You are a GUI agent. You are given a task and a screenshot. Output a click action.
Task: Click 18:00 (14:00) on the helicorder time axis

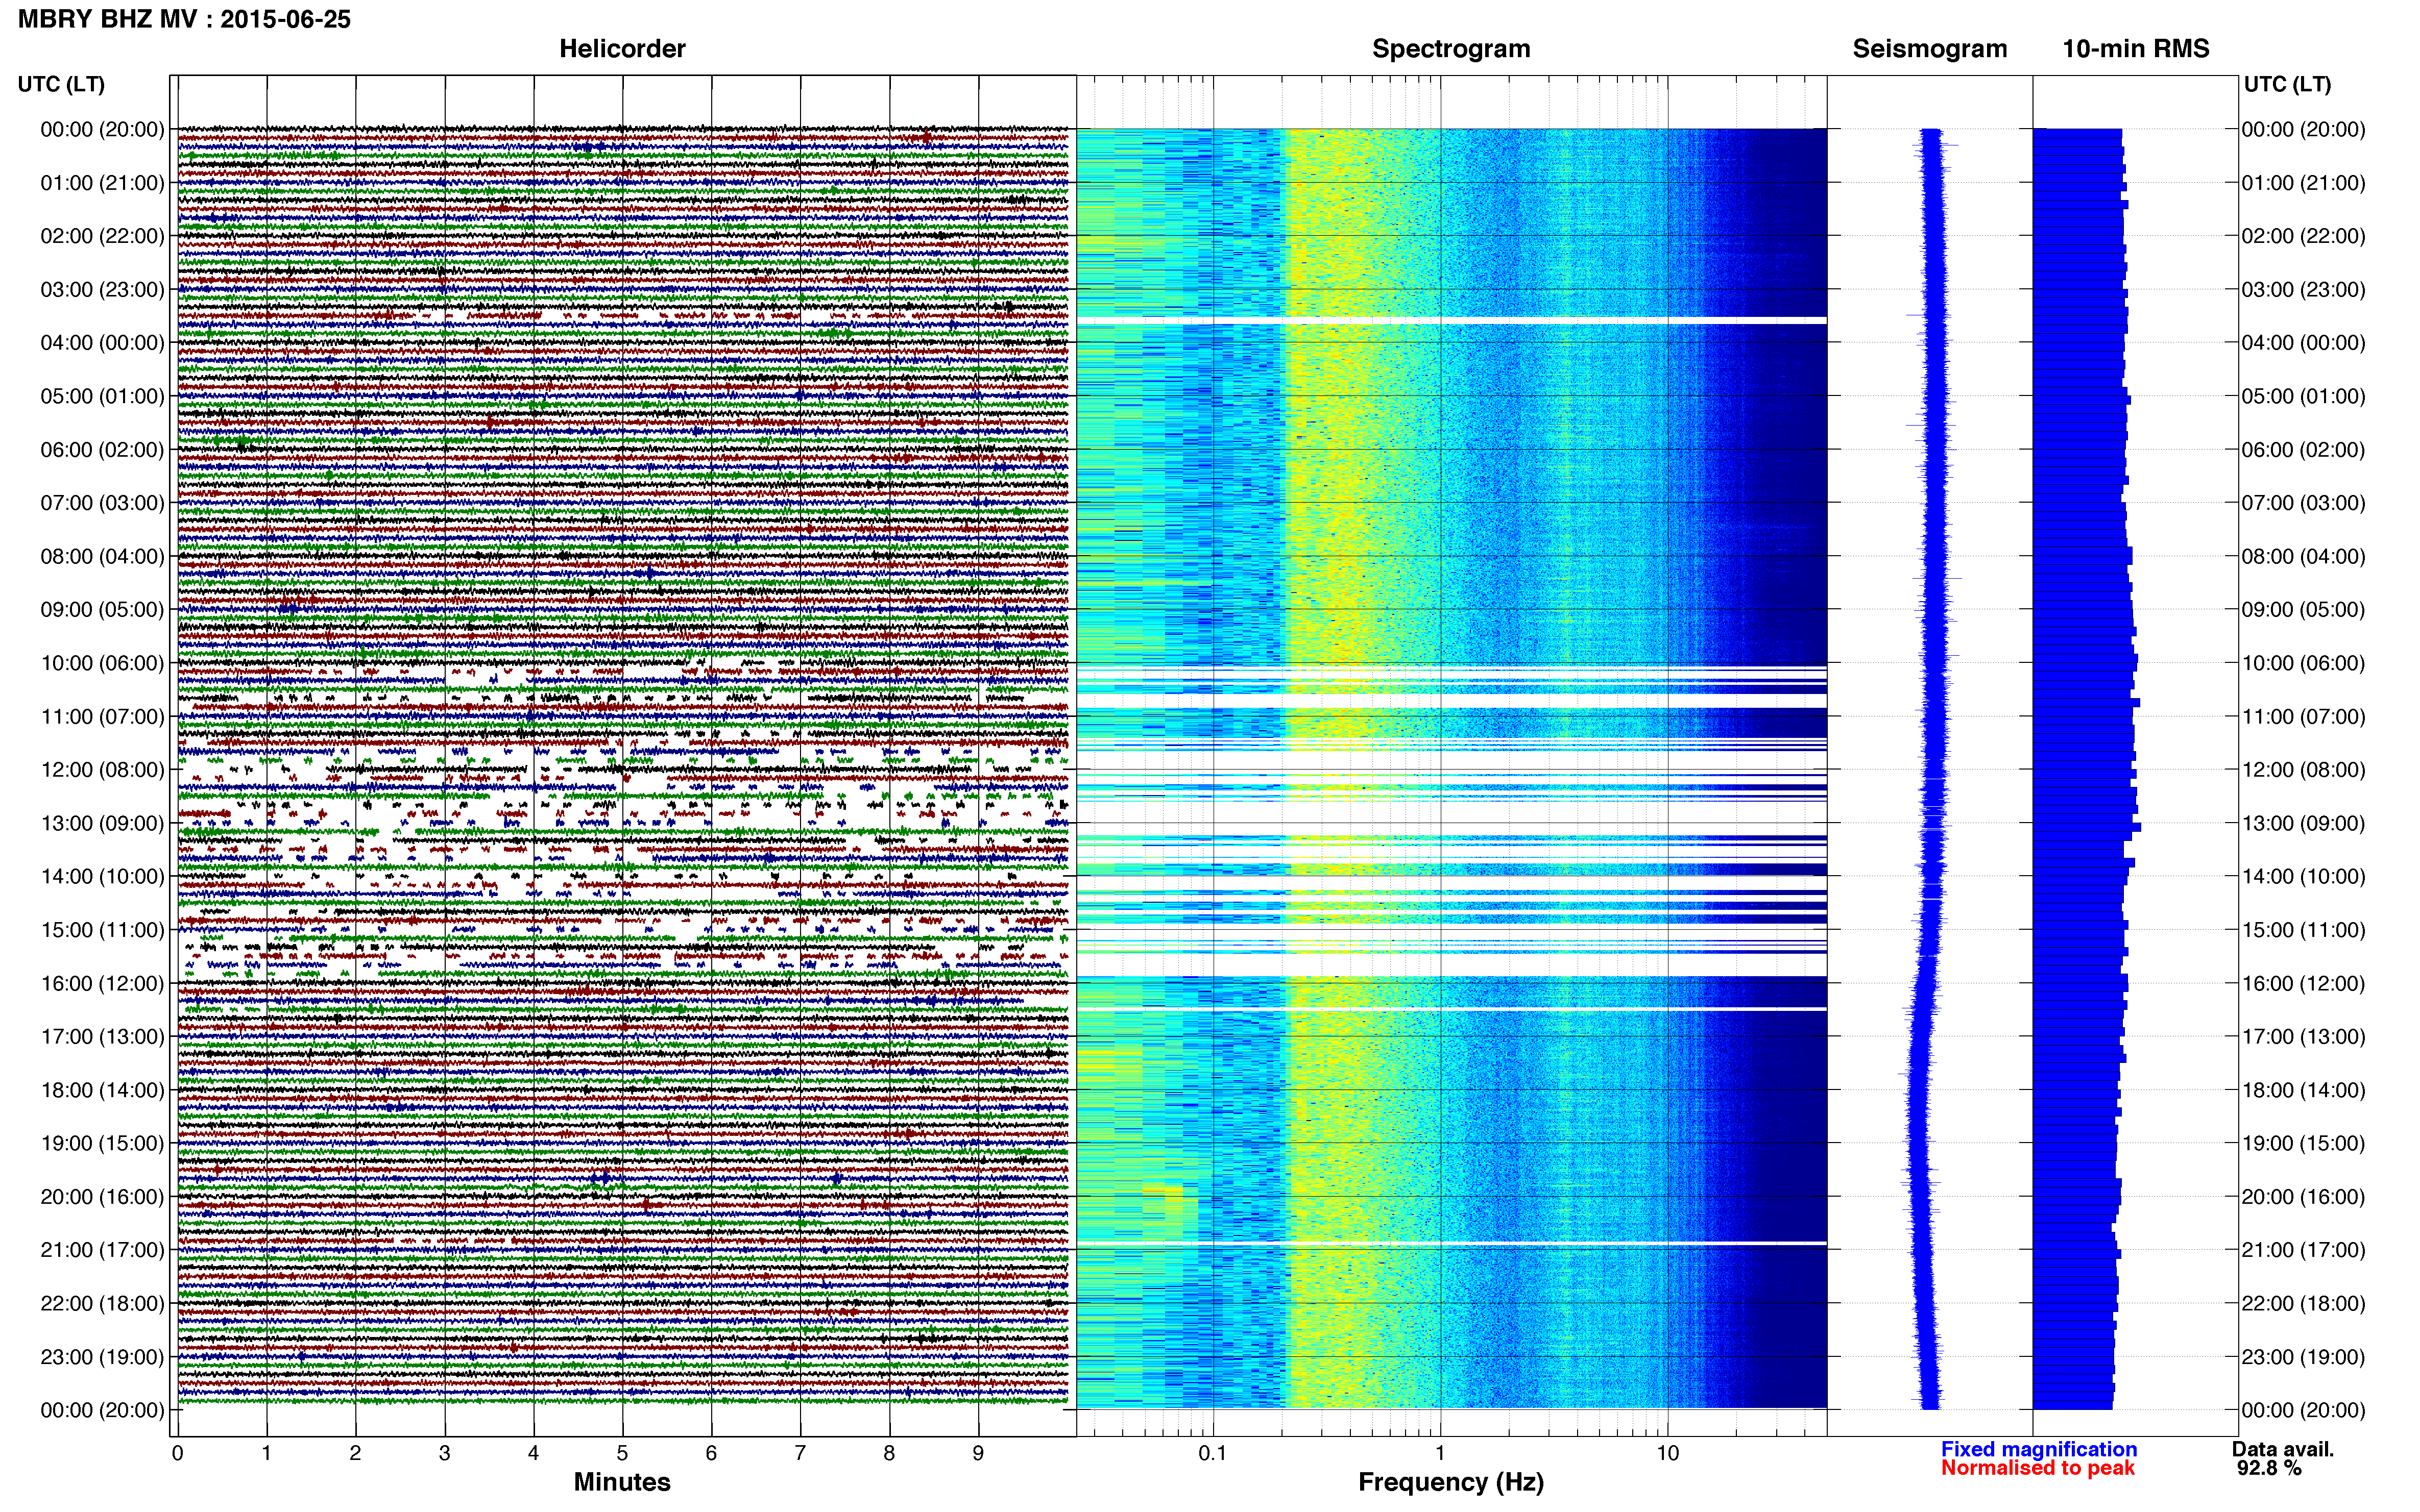pyautogui.click(x=102, y=1090)
